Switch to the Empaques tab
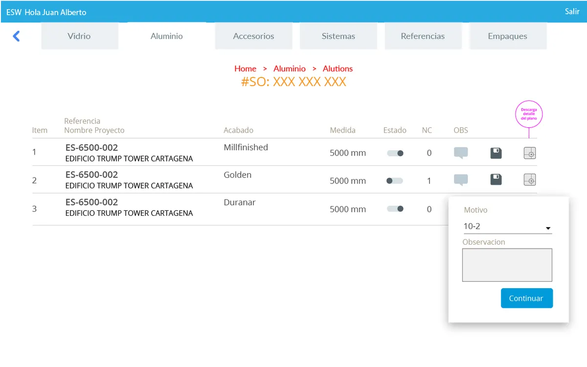This screenshot has height=367, width=587. pyautogui.click(x=508, y=36)
